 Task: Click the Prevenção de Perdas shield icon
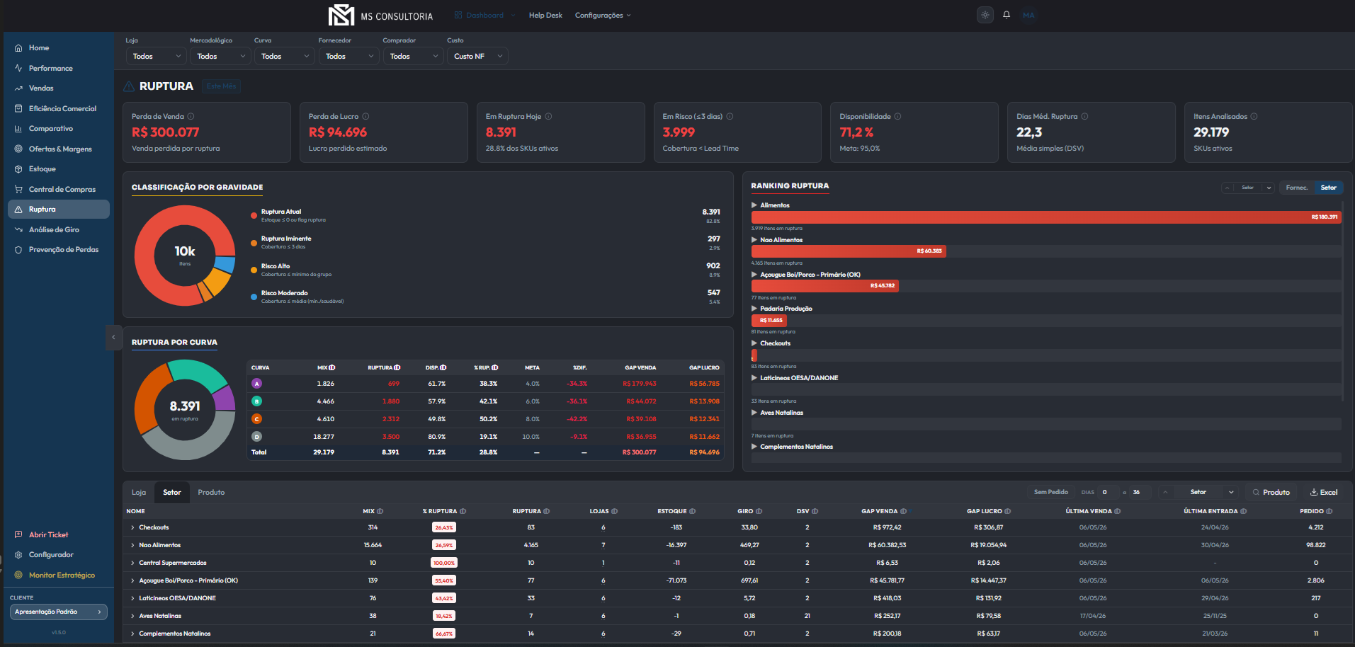click(x=18, y=250)
